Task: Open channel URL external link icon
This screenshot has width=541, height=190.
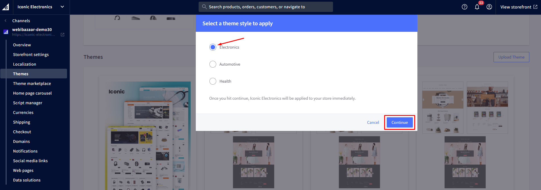Action: coord(63,35)
